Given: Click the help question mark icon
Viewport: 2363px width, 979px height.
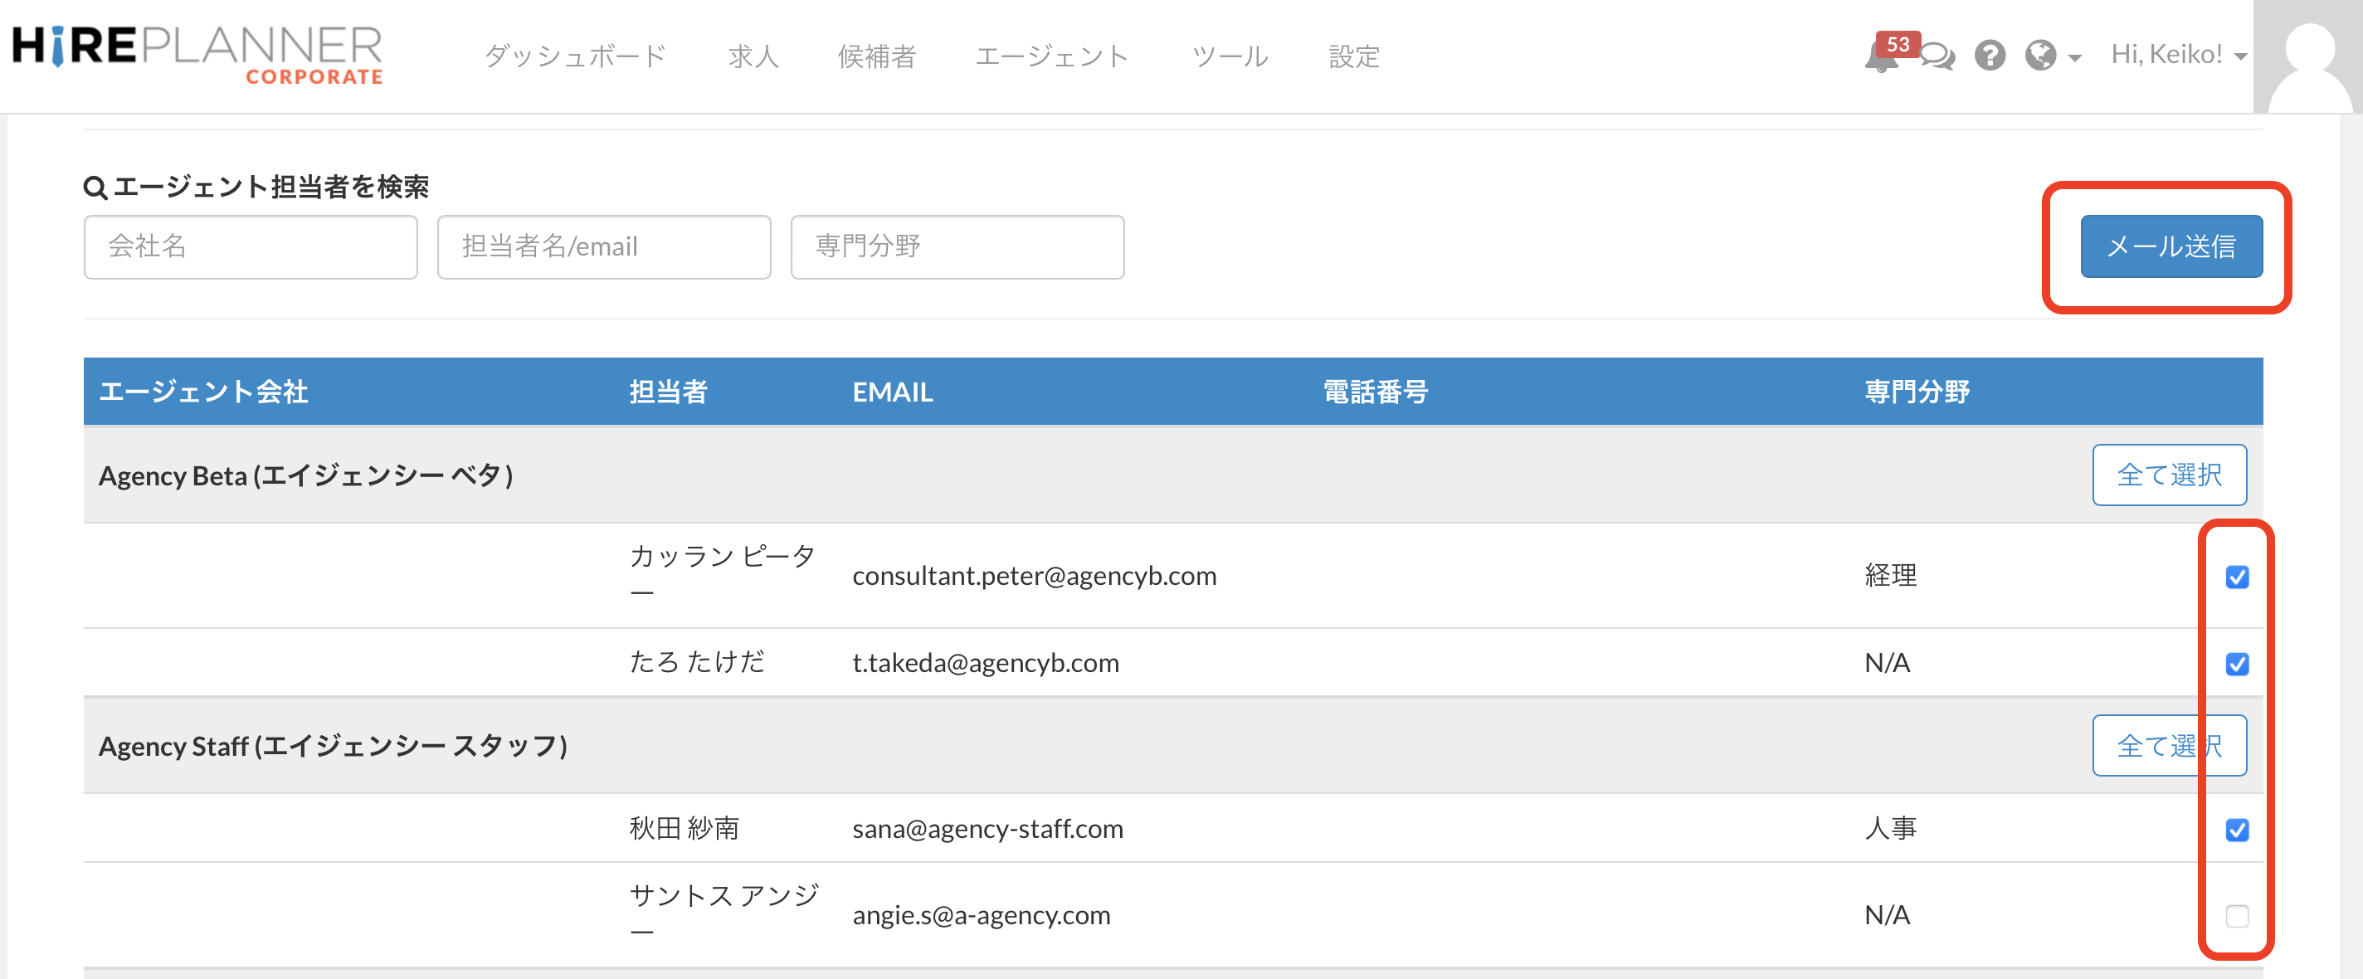Looking at the screenshot, I should coord(1989,56).
